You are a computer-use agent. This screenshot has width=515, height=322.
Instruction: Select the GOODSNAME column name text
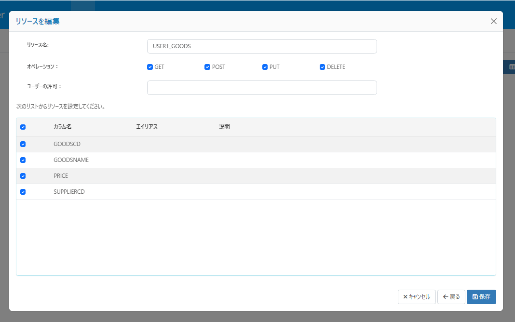pos(71,160)
